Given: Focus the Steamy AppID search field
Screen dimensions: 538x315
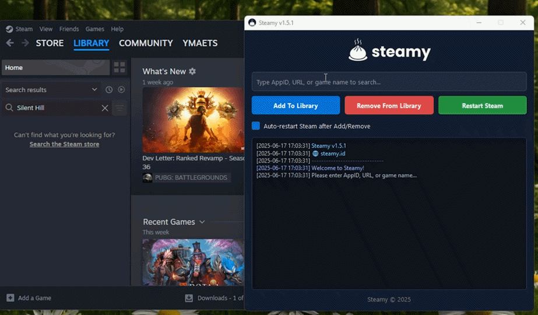Looking at the screenshot, I should [389, 82].
